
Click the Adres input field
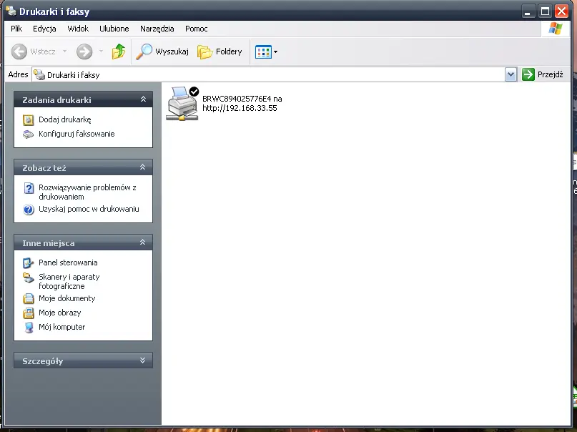272,74
